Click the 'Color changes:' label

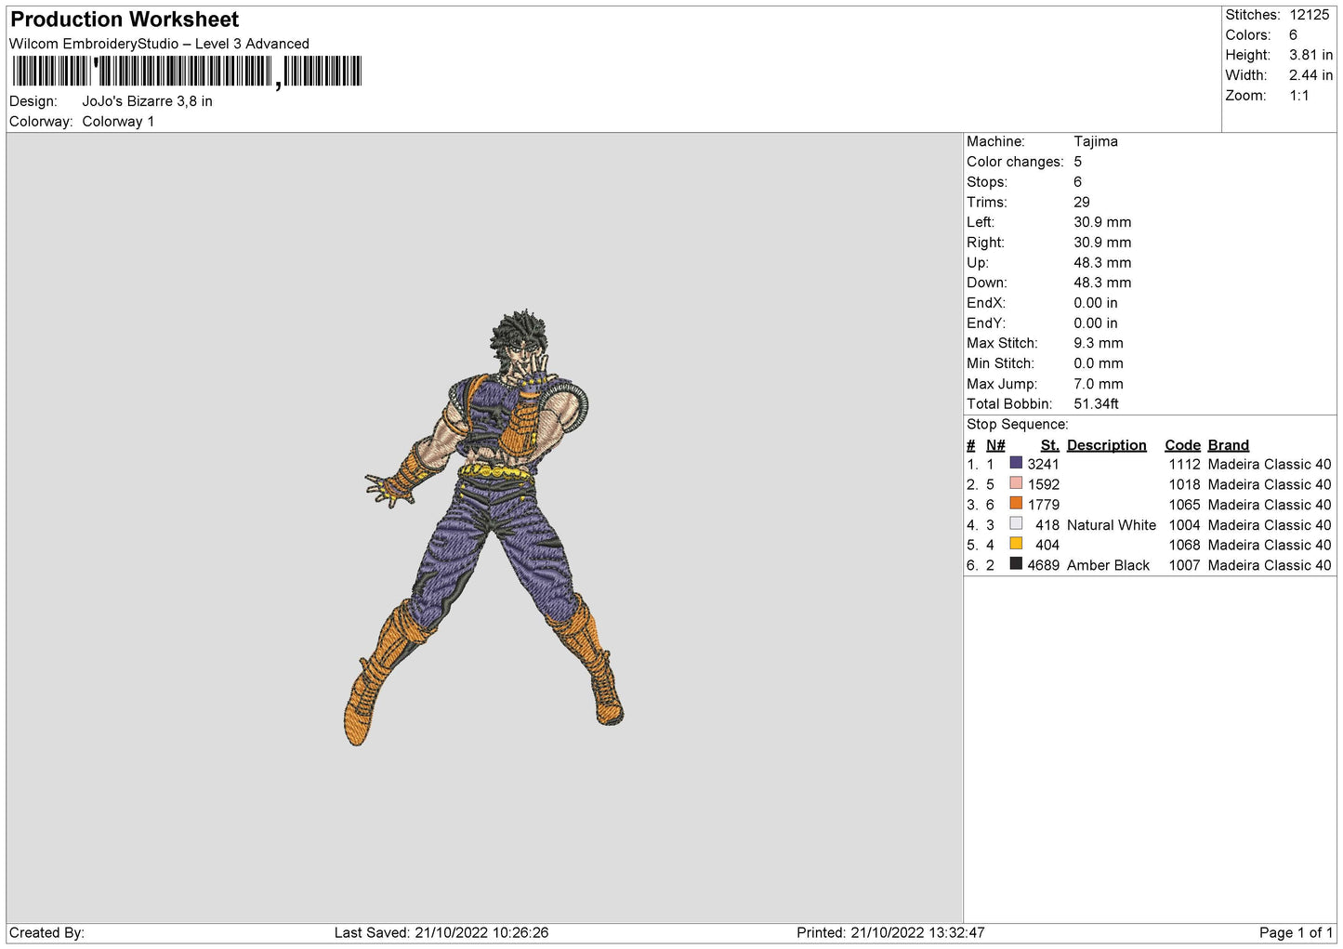click(x=1015, y=162)
